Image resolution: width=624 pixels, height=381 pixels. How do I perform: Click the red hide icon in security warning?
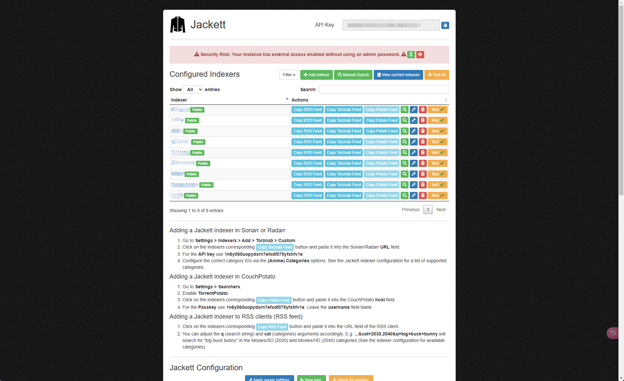point(420,55)
